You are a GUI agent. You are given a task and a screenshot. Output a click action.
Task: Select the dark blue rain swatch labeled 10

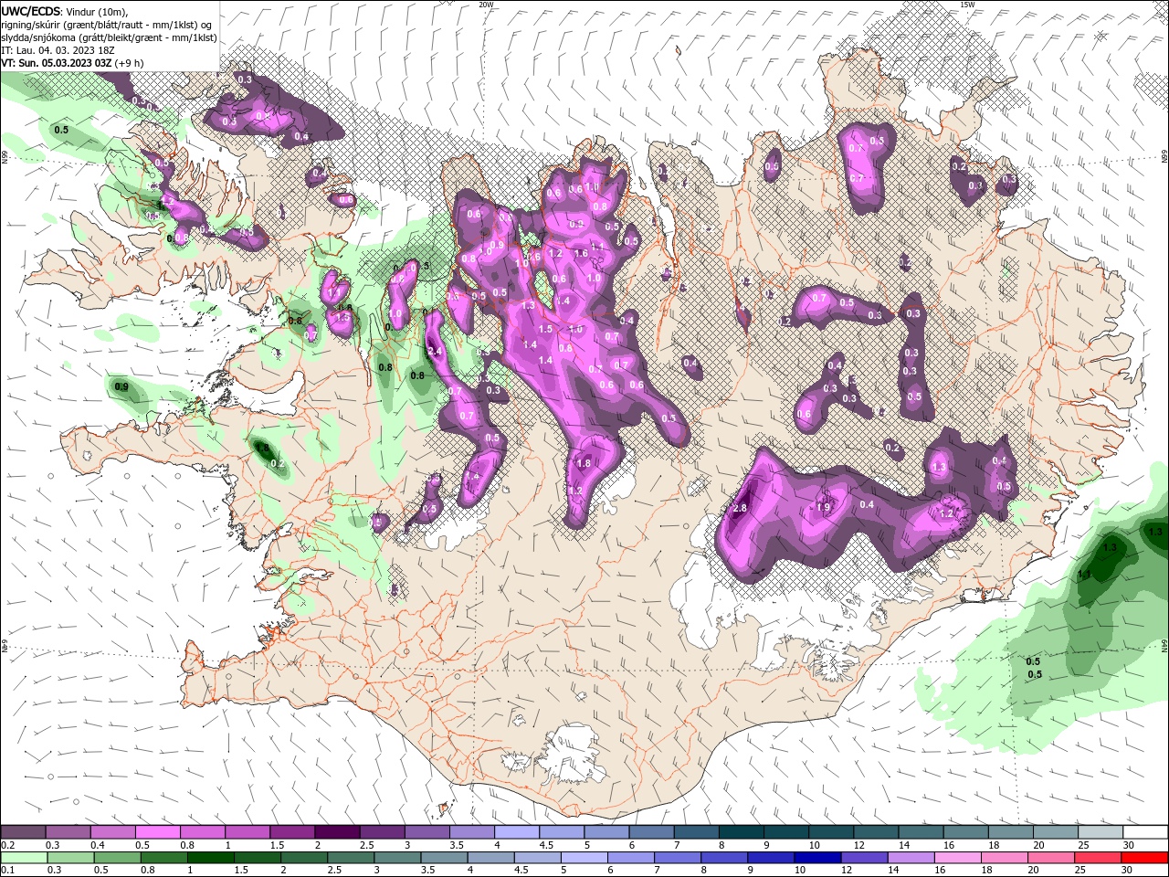click(x=817, y=858)
